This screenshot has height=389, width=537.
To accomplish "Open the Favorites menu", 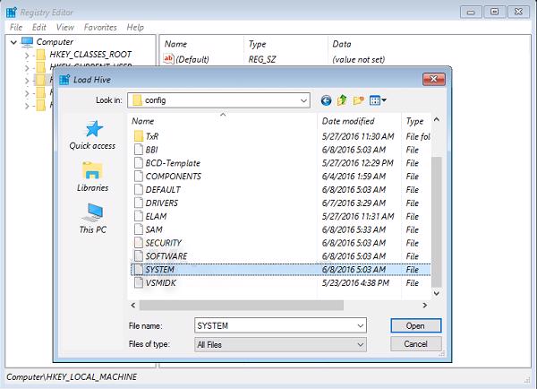I will tap(100, 28).
